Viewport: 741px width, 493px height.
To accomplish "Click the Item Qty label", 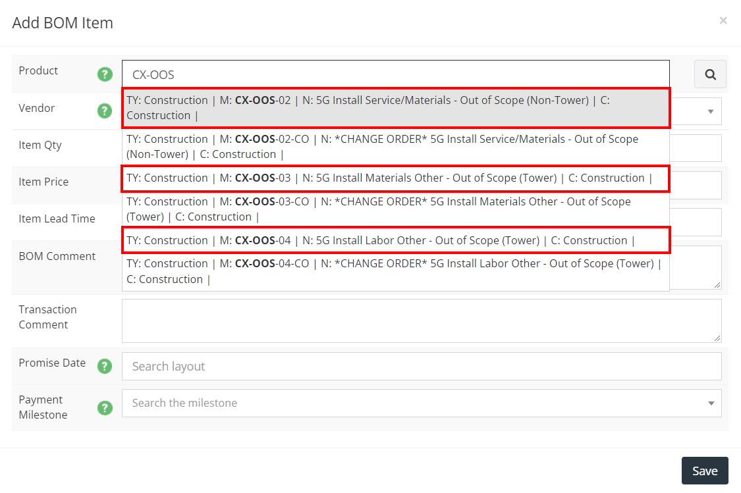I will [x=40, y=145].
